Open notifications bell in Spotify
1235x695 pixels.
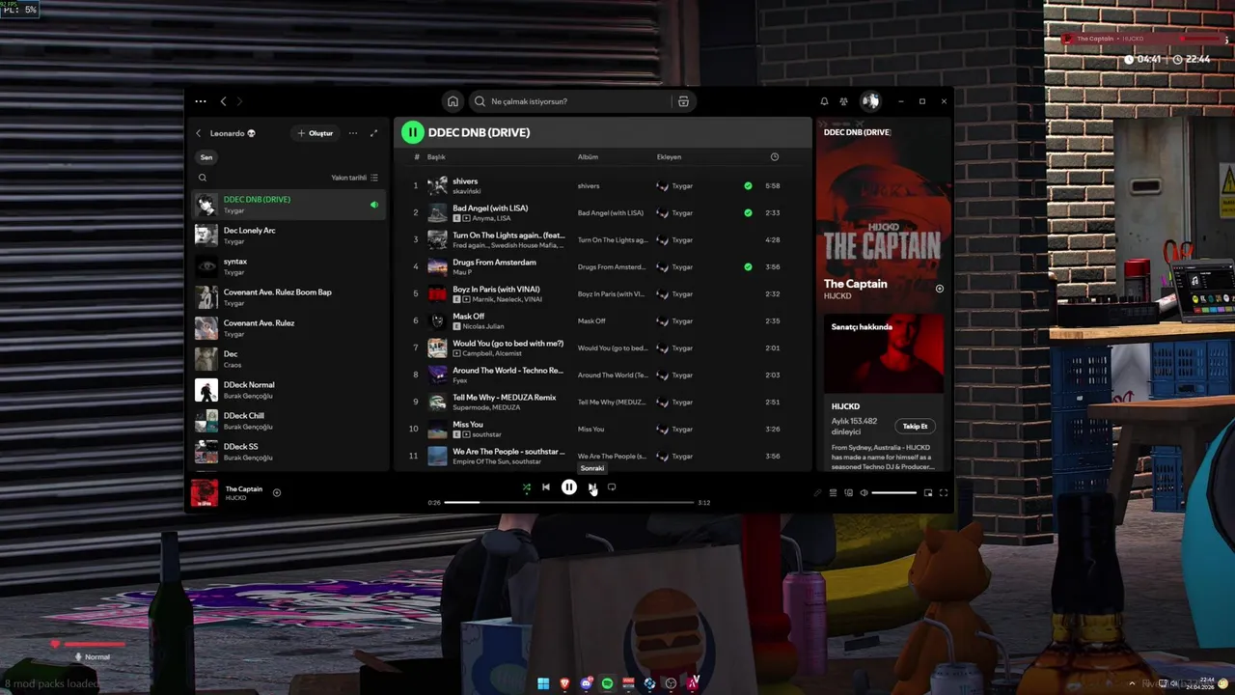[x=824, y=101]
